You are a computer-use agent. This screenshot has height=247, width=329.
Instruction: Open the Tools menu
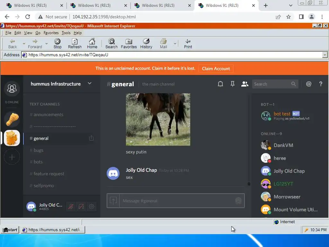[x=66, y=33]
